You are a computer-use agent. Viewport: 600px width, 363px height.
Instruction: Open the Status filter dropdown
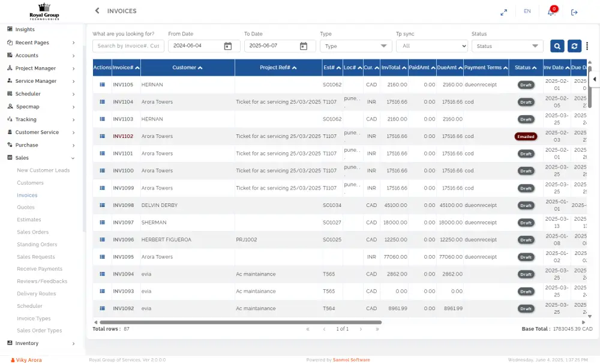507,46
